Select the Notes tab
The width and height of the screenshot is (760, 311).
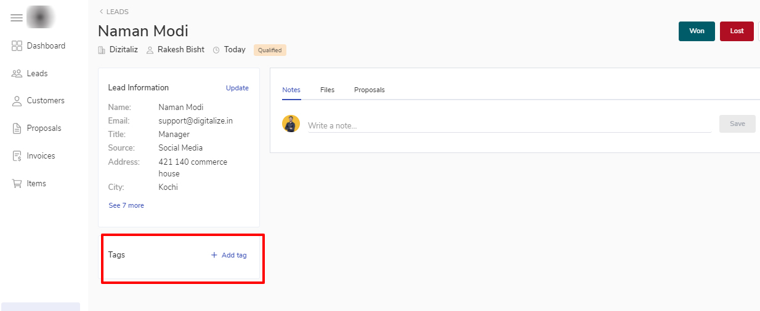tap(291, 90)
